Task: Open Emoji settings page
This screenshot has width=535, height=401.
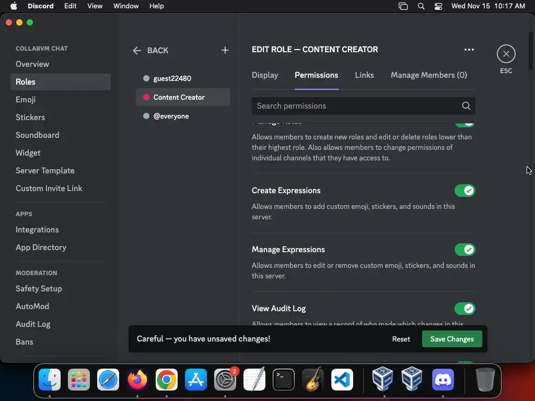Action: coord(61,100)
